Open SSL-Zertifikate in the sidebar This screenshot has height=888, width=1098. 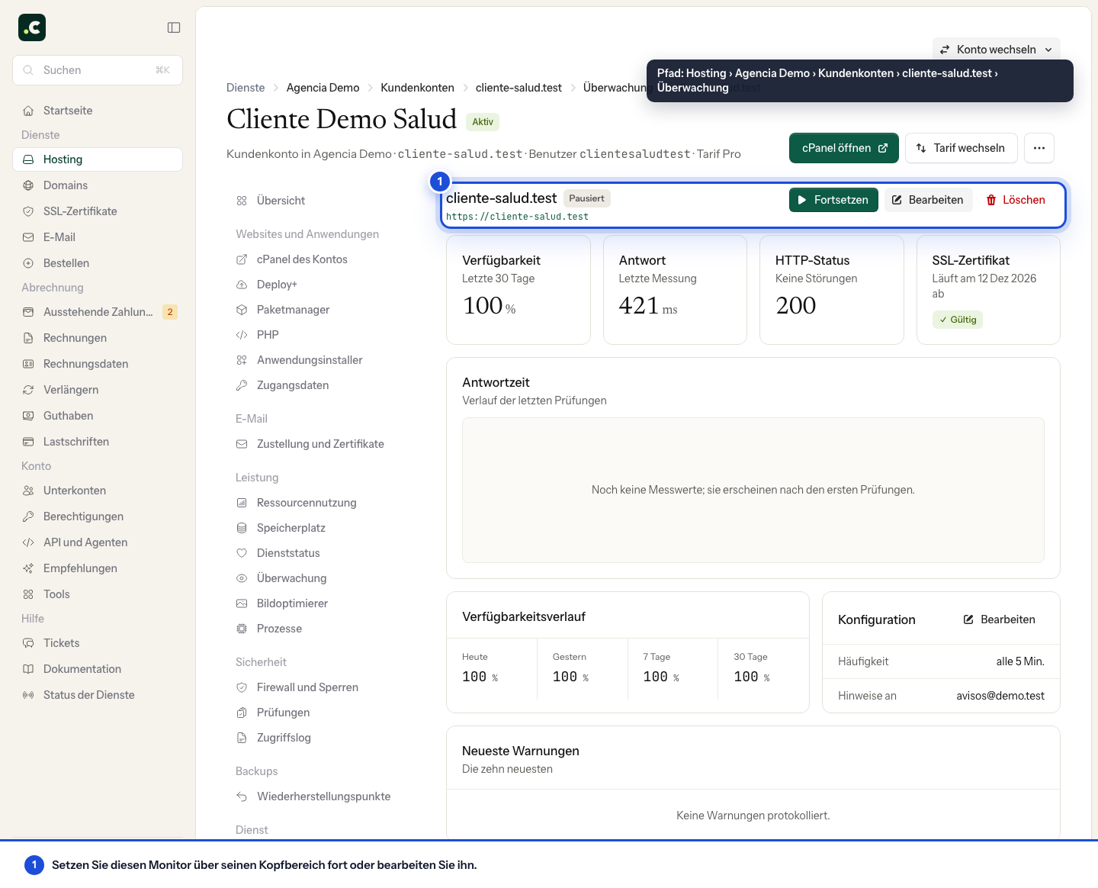pos(98,211)
